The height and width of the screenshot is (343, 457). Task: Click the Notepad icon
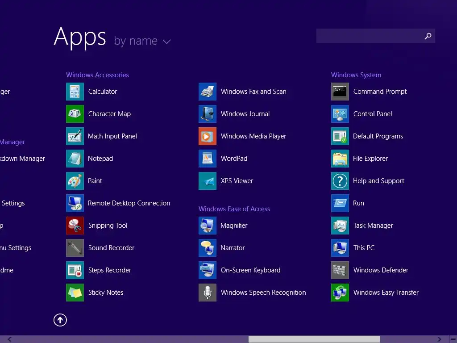75,159
